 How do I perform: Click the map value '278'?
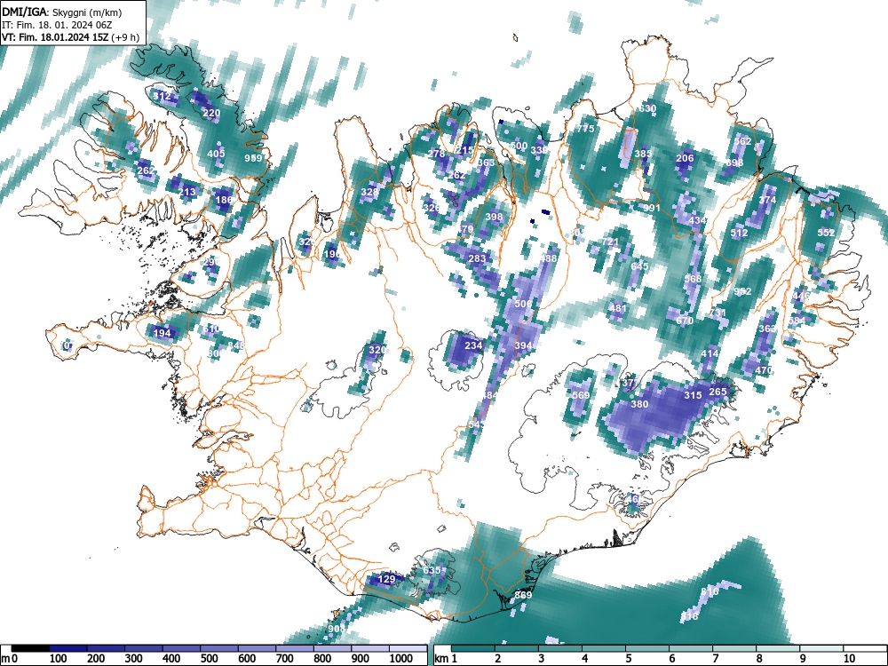(x=436, y=154)
